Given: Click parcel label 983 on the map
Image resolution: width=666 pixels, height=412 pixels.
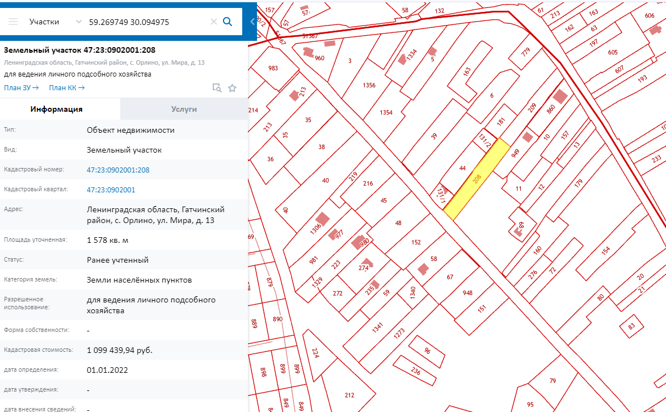Looking at the screenshot, I should click(x=273, y=68).
